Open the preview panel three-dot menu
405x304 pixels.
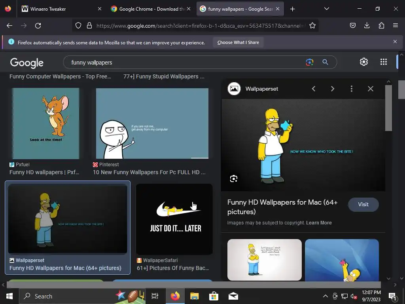point(352,89)
